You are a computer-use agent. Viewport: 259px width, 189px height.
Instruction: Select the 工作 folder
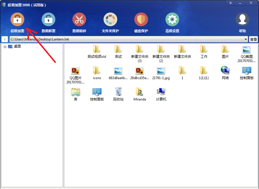[204, 52]
